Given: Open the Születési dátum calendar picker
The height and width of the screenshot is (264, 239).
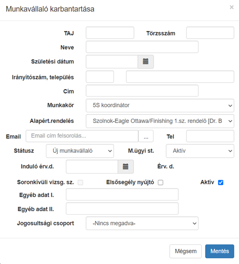Looking at the screenshot, I should click(146, 61).
